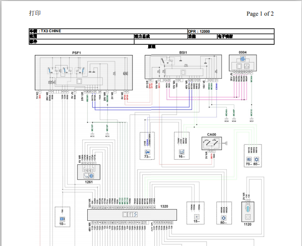Select the 'Page 1 of 2' text
The image size is (302, 246).
pyautogui.click(x=260, y=14)
